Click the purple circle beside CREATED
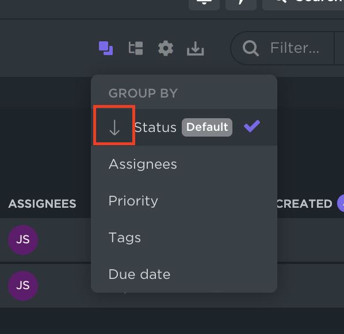 (x=341, y=204)
